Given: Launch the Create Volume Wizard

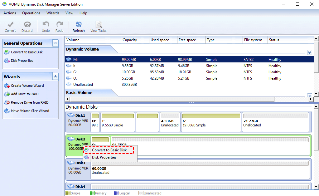Looking at the screenshot, I should click(x=27, y=86).
